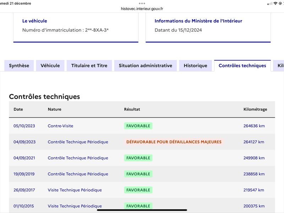The image size is (284, 213).
Task: Click the 'Contrôles techniques' section heading
Action: [x=44, y=97]
